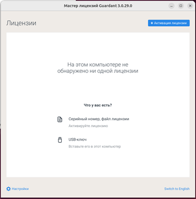The height and width of the screenshot is (199, 196).
Task: Switch to English language link
Action: (x=177, y=189)
